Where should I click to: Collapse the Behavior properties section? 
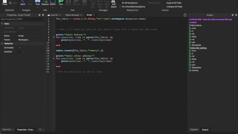(2, 44)
